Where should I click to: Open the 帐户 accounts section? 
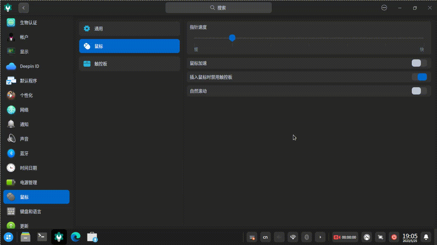pyautogui.click(x=36, y=37)
